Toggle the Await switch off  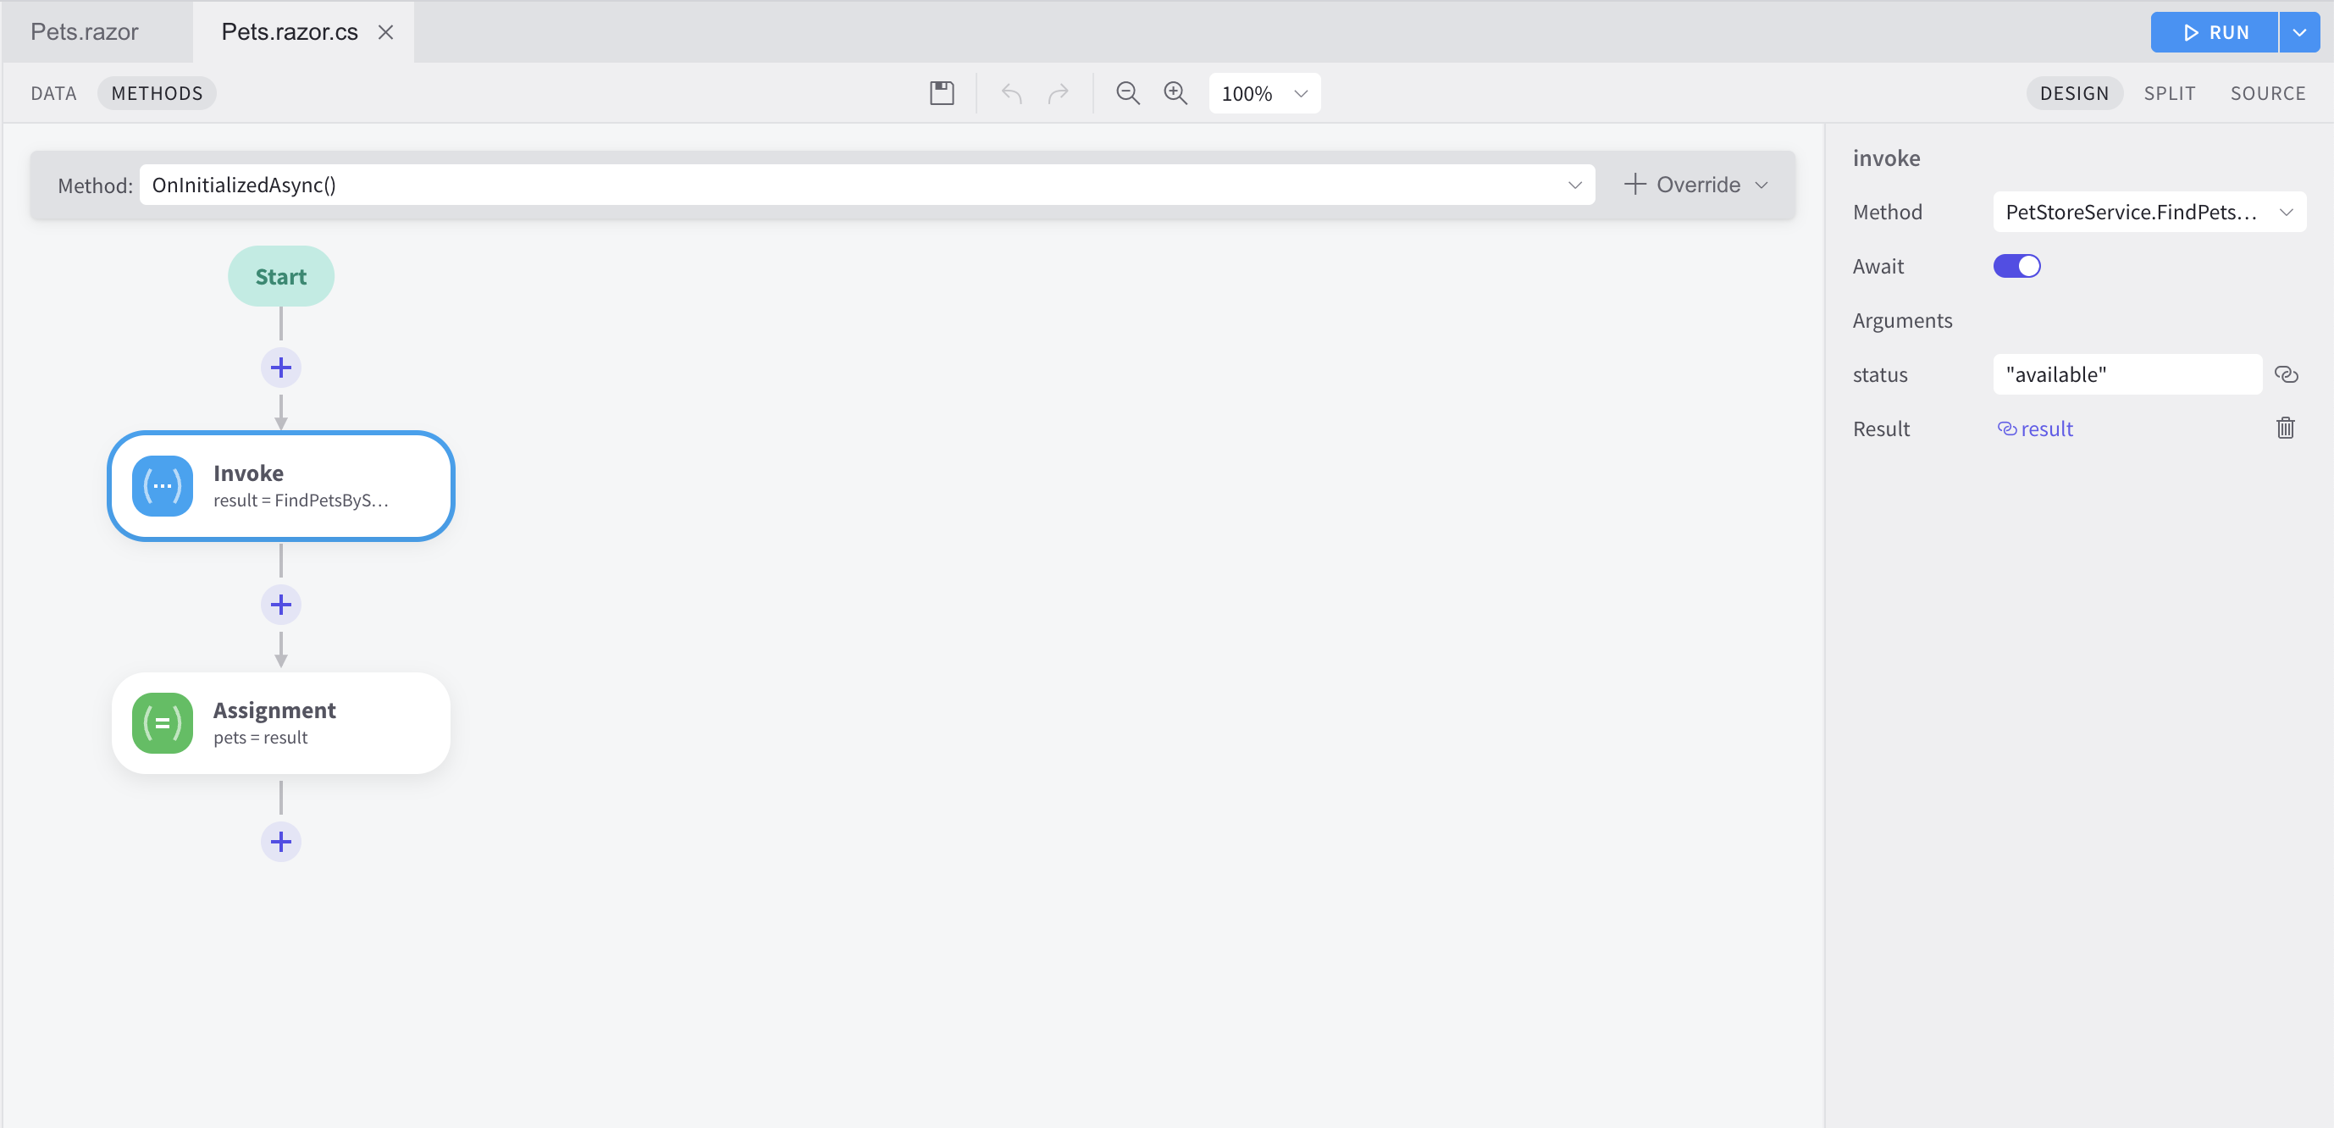(2016, 267)
